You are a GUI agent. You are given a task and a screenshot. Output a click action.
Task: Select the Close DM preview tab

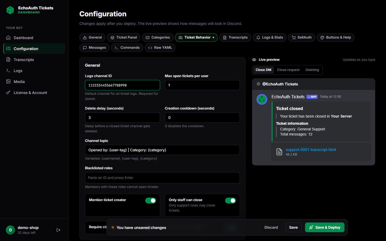click(x=263, y=70)
